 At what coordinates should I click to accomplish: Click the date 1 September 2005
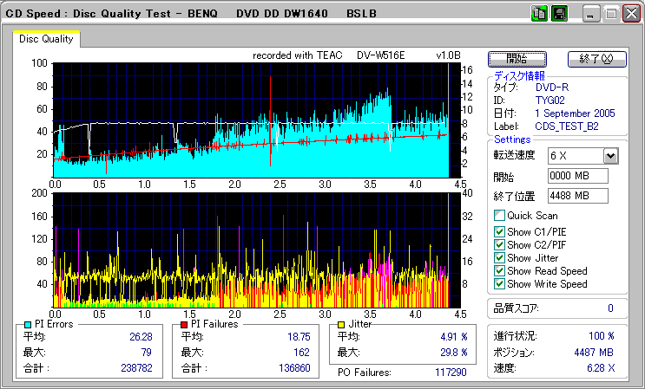click(x=575, y=113)
